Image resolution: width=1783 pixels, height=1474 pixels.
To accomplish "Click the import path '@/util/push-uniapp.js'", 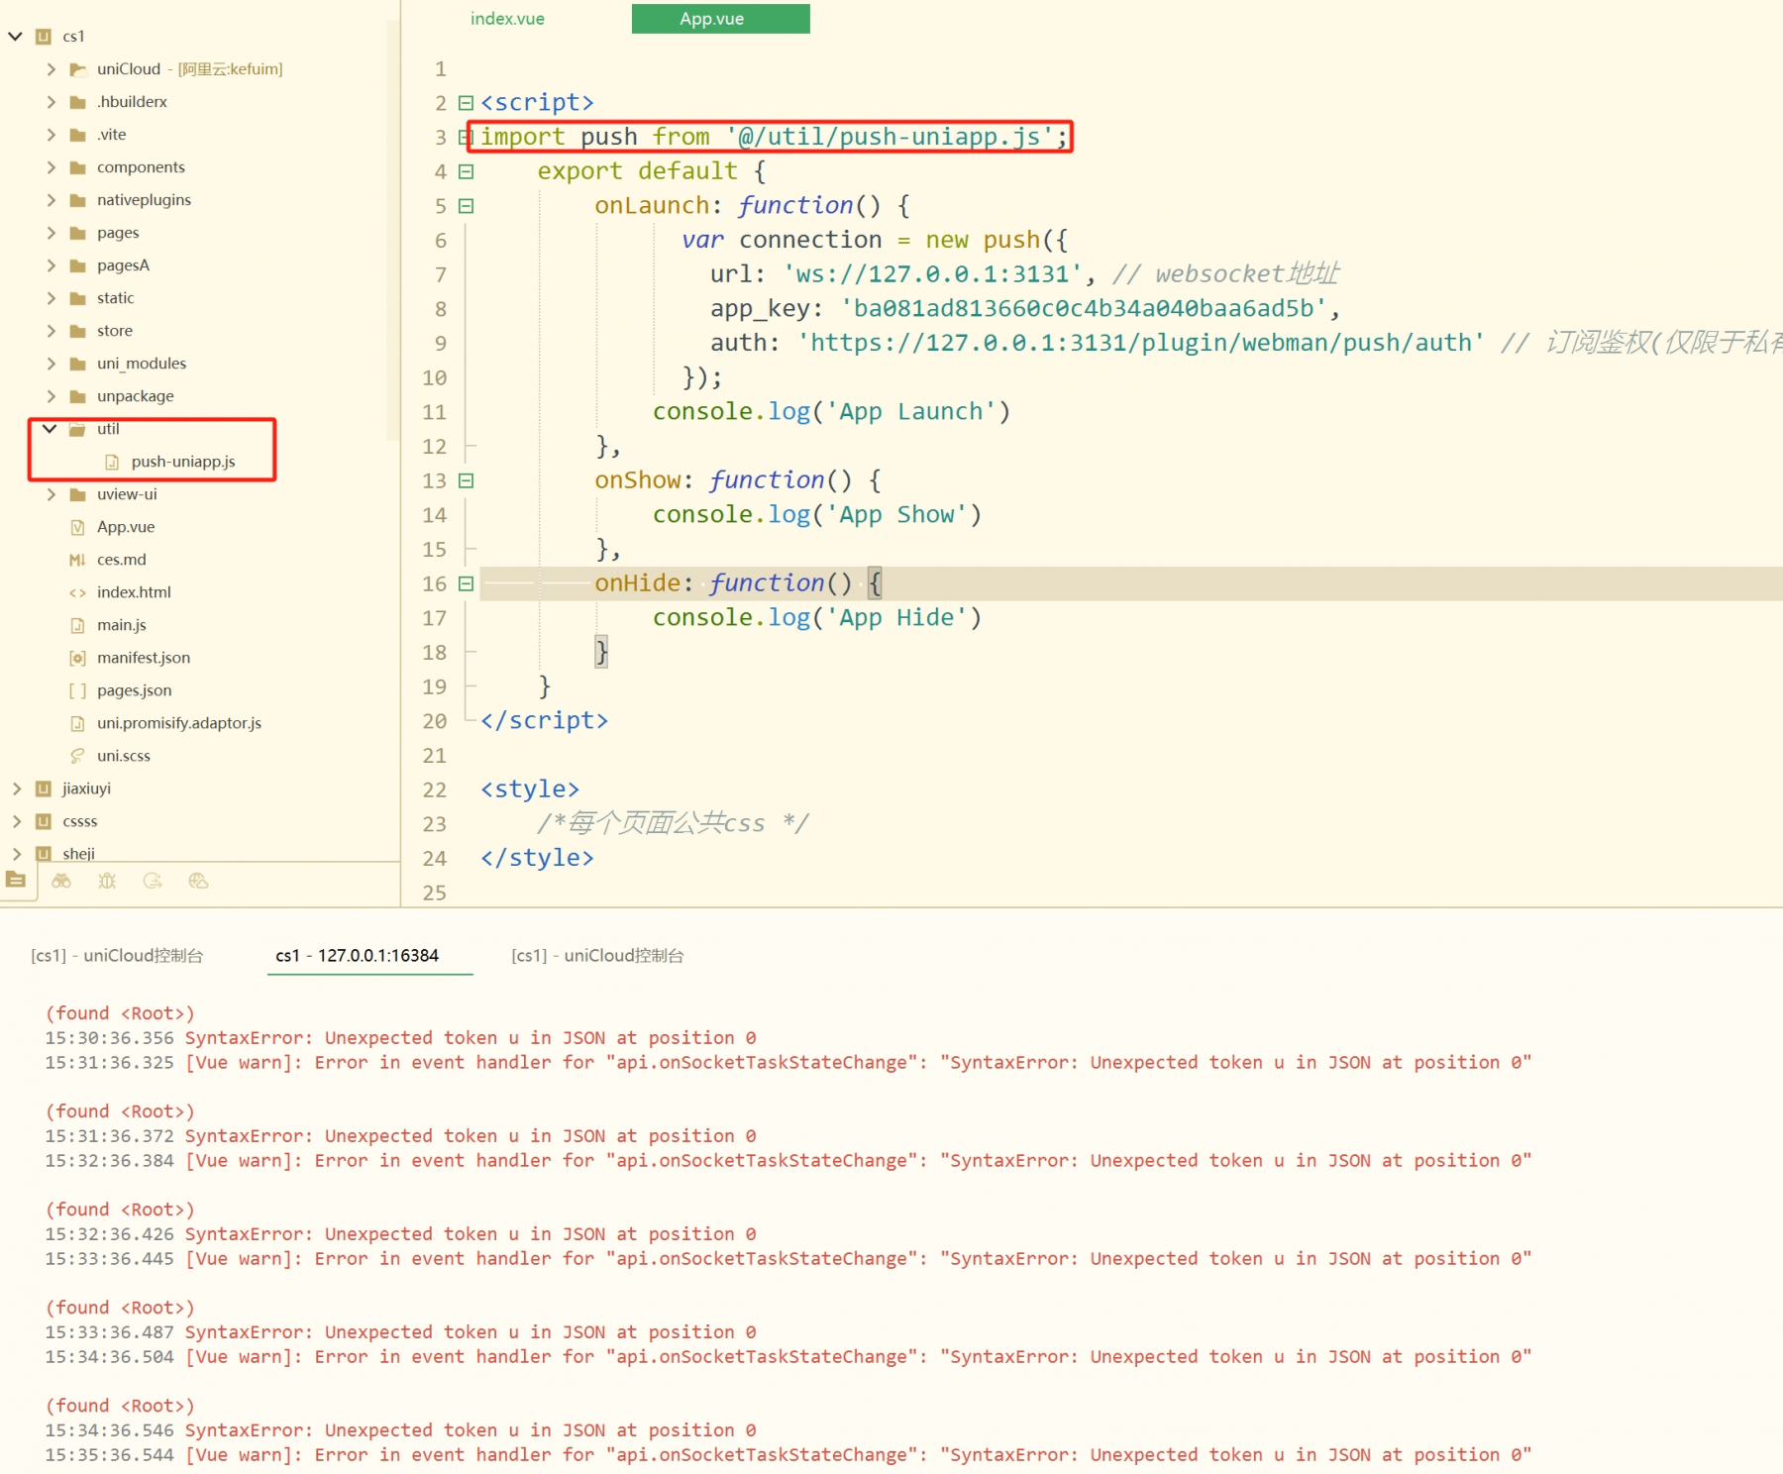I will [891, 137].
